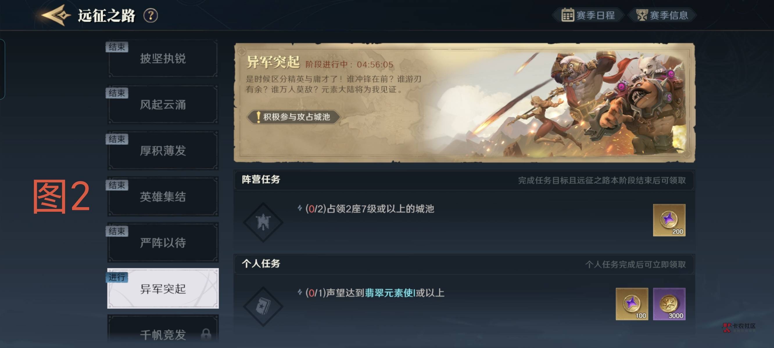Select the 风起云涌 stage tab
774x348 pixels.
pyautogui.click(x=163, y=104)
